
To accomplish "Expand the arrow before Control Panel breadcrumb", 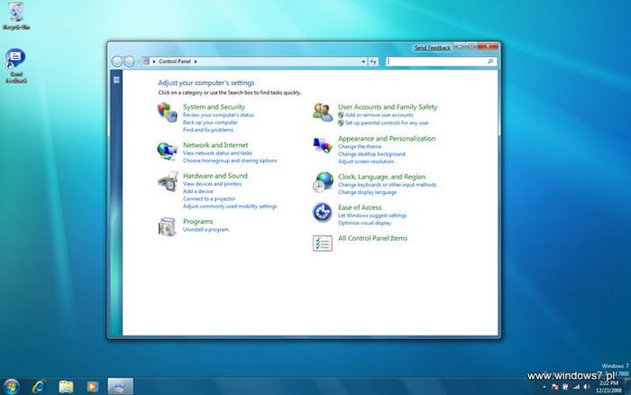I will click(x=154, y=61).
